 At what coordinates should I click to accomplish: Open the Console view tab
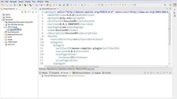pyautogui.click(x=106, y=73)
